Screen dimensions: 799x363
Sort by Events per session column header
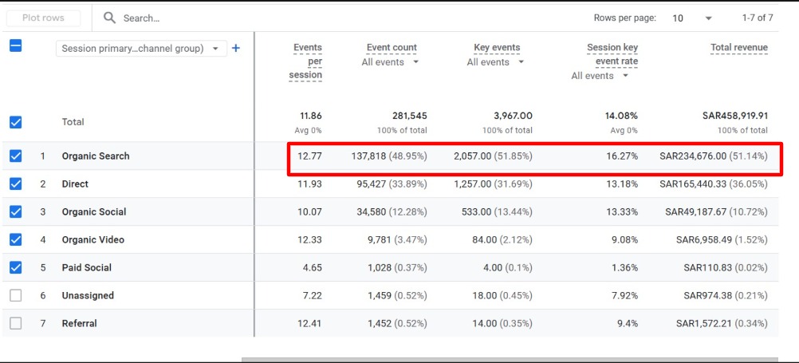pos(306,61)
